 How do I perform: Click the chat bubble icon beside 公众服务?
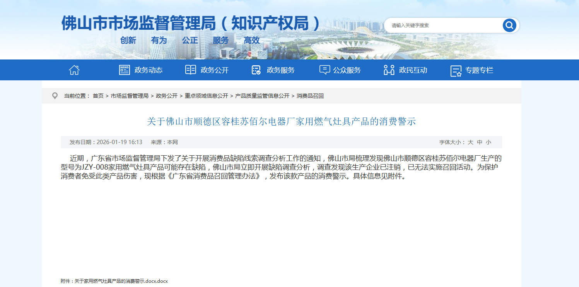[325, 70]
